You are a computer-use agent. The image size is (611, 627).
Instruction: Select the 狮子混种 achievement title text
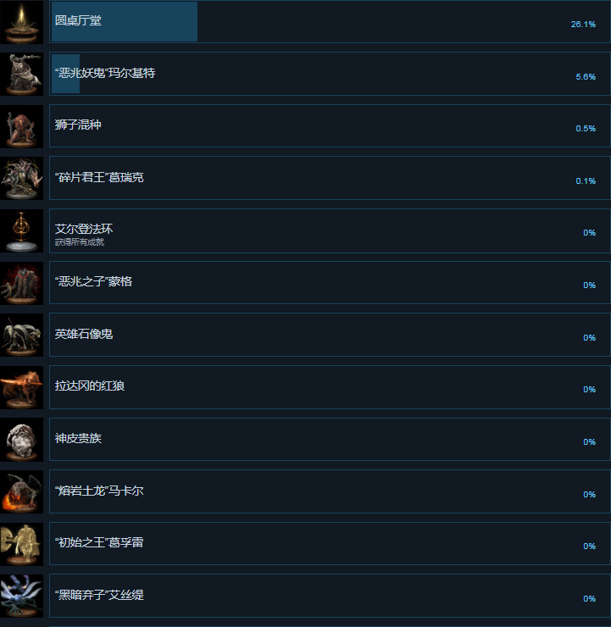click(78, 125)
